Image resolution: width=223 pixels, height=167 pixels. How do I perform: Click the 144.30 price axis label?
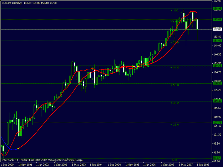click(217, 54)
